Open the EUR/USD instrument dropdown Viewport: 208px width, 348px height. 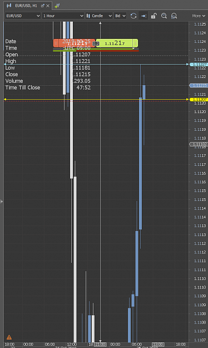coord(23,16)
